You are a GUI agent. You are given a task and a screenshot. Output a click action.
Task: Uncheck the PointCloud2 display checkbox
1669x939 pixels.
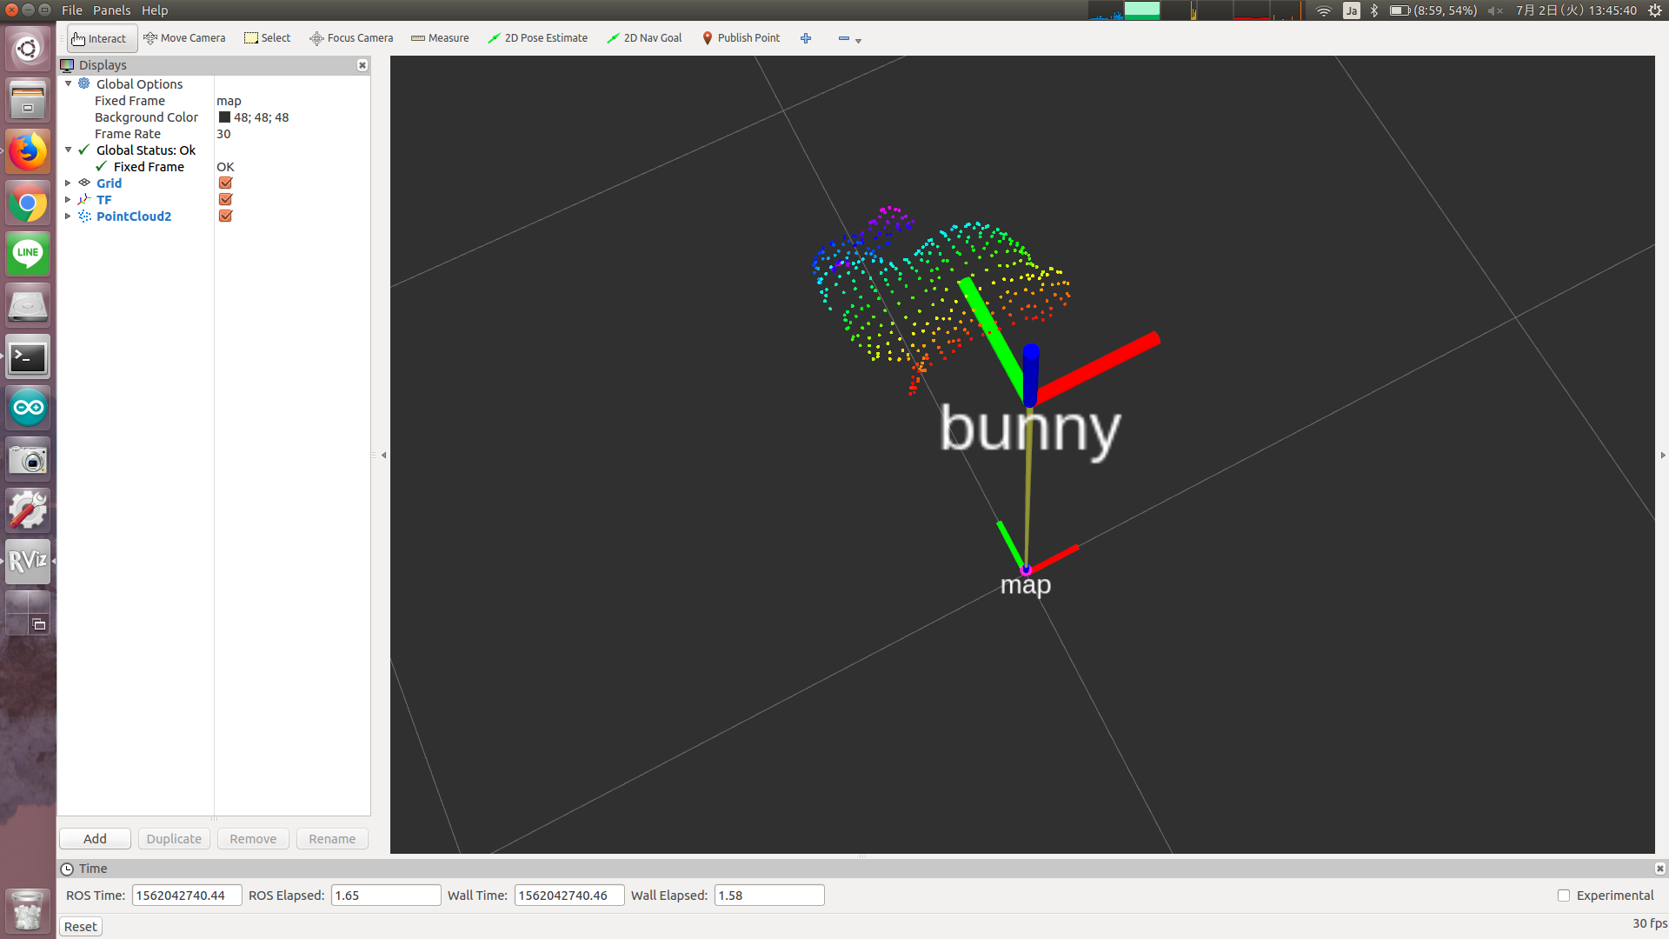click(x=225, y=216)
